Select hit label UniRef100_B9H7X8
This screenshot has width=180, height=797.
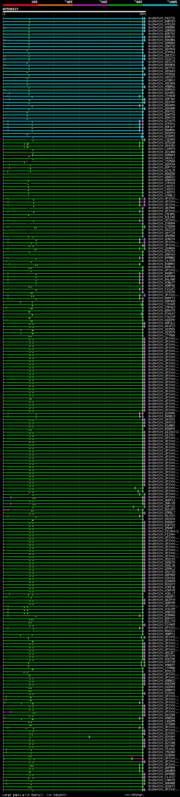pos(161,115)
